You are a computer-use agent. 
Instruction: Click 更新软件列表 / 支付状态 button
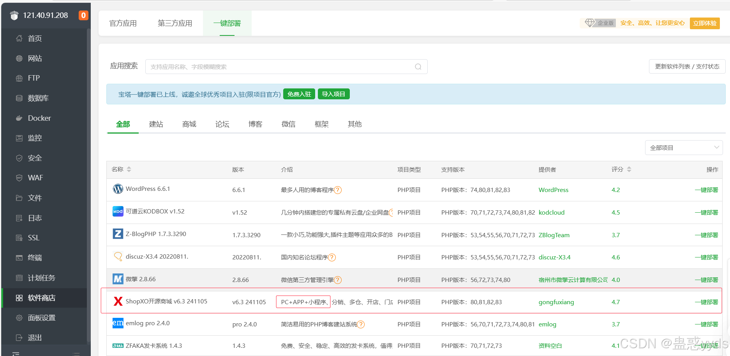[x=687, y=67]
